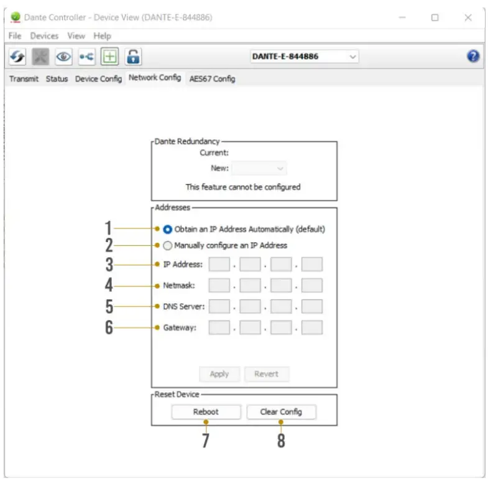Image resolution: width=493 pixels, height=488 pixels.
Task: Maximize the Dante Controller window
Action: [435, 17]
